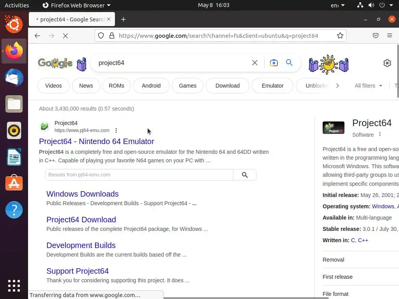Click the Project64 favicon in first result
This screenshot has width=399, height=299.
click(44, 127)
